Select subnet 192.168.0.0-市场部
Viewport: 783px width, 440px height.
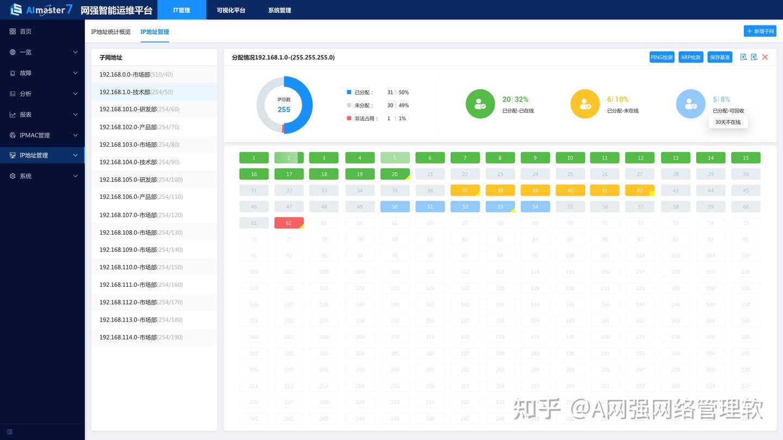(x=154, y=74)
